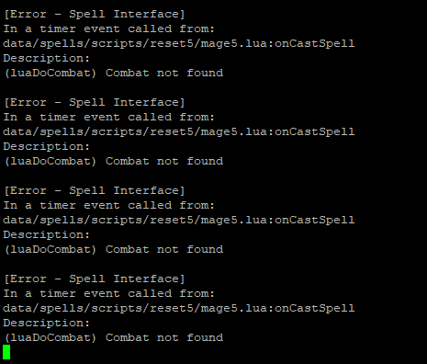The image size is (427, 364).
Task: Click the first "In a timer event called from:" line
Action: tap(109, 28)
